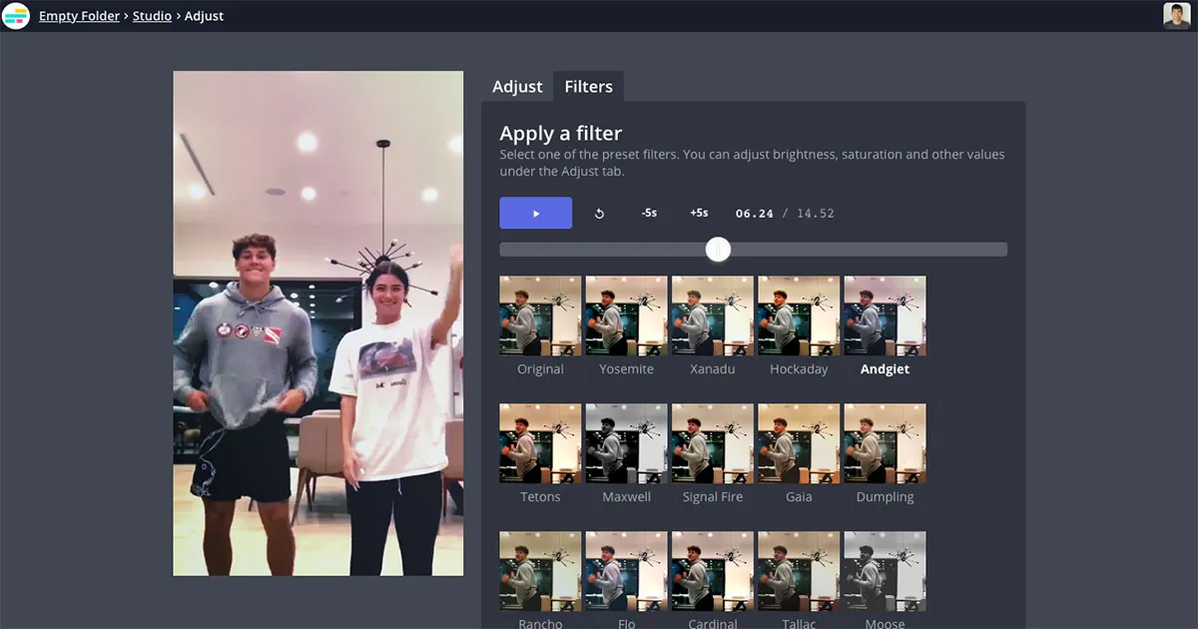This screenshot has height=629, width=1198.
Task: Apply the Xanadu filter thumbnail
Action: (x=713, y=315)
